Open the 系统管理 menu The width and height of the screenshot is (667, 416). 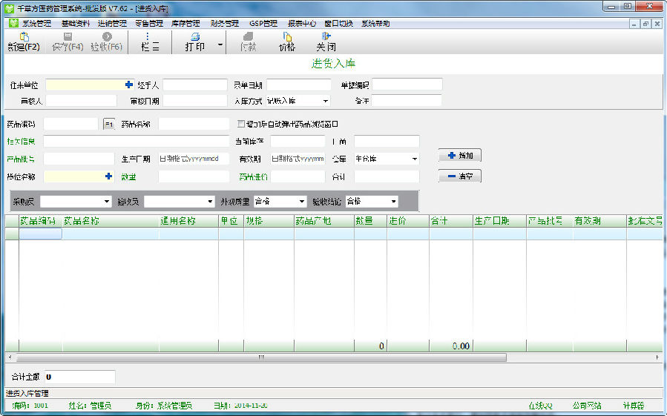coord(36,24)
